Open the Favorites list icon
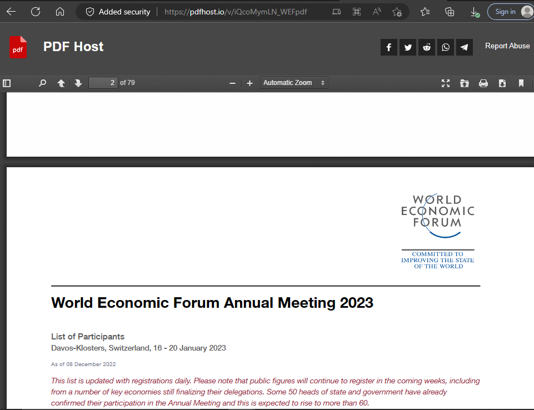Screen dimensions: 534x410 [425, 12]
